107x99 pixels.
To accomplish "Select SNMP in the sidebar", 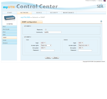I will pos(10,38).
